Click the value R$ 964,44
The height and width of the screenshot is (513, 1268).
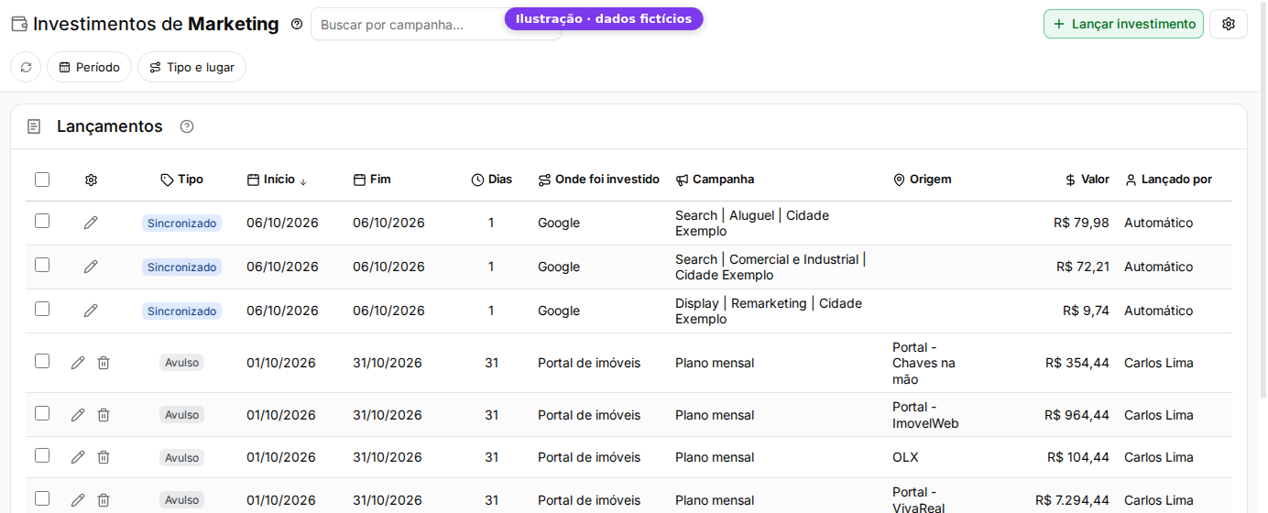tap(1077, 415)
